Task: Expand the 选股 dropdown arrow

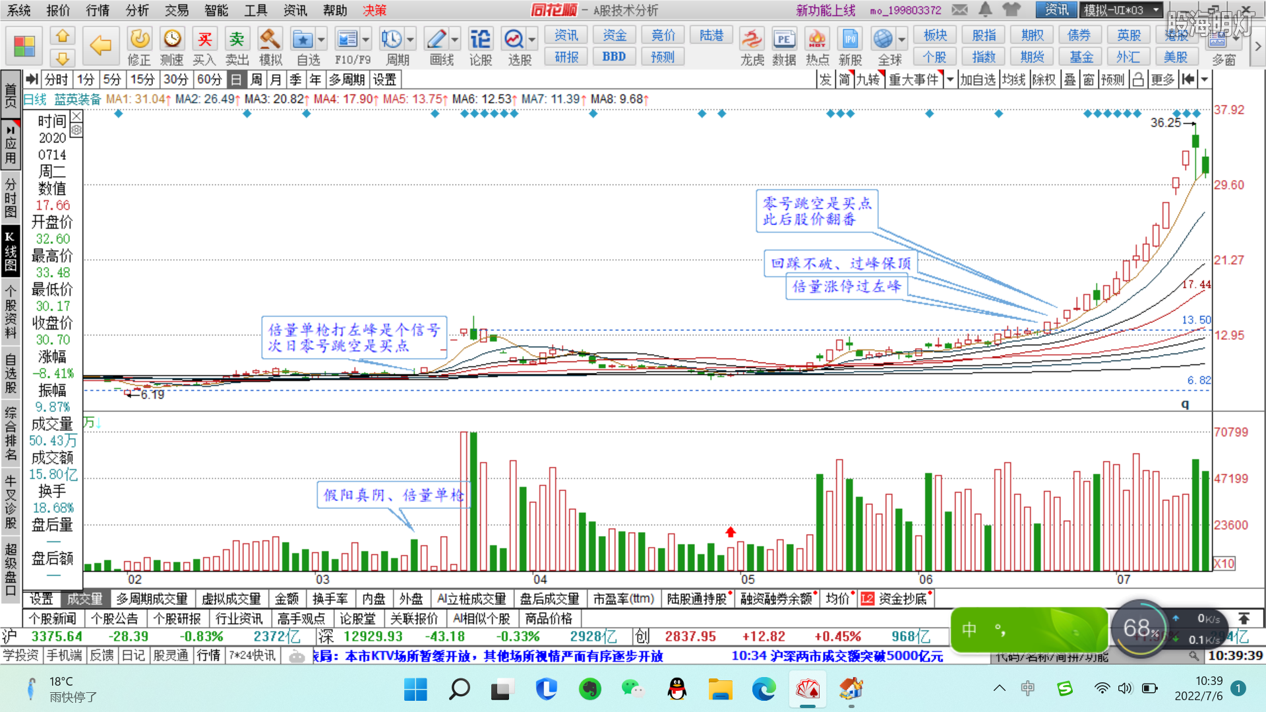Action: pyautogui.click(x=532, y=40)
